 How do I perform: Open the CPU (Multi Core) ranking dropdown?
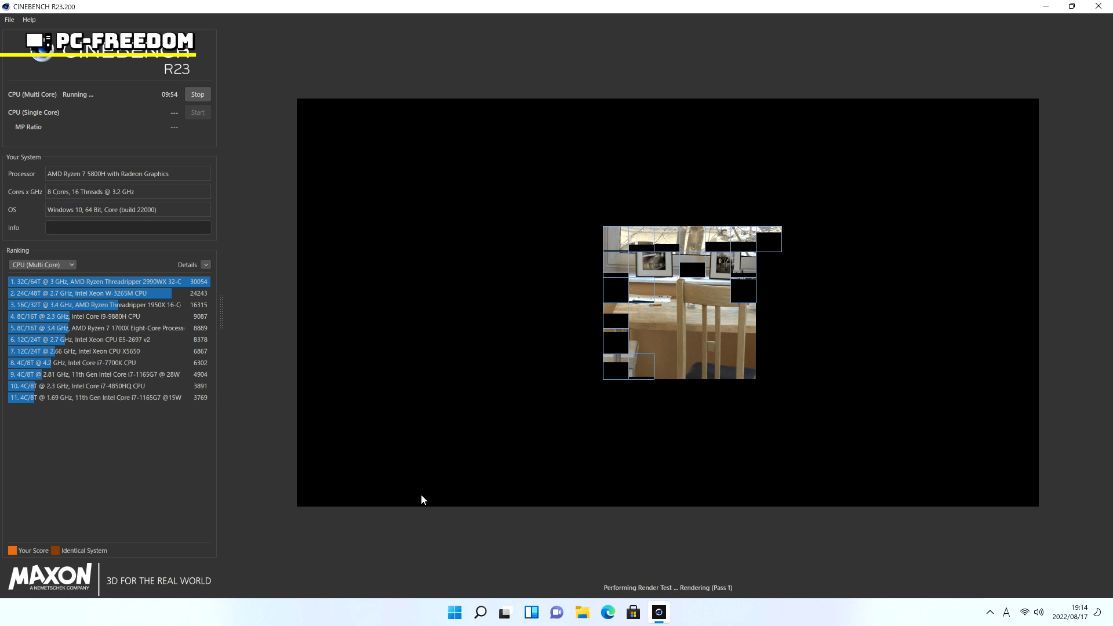(43, 265)
